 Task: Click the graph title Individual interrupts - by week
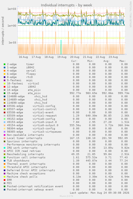[66, 5]
